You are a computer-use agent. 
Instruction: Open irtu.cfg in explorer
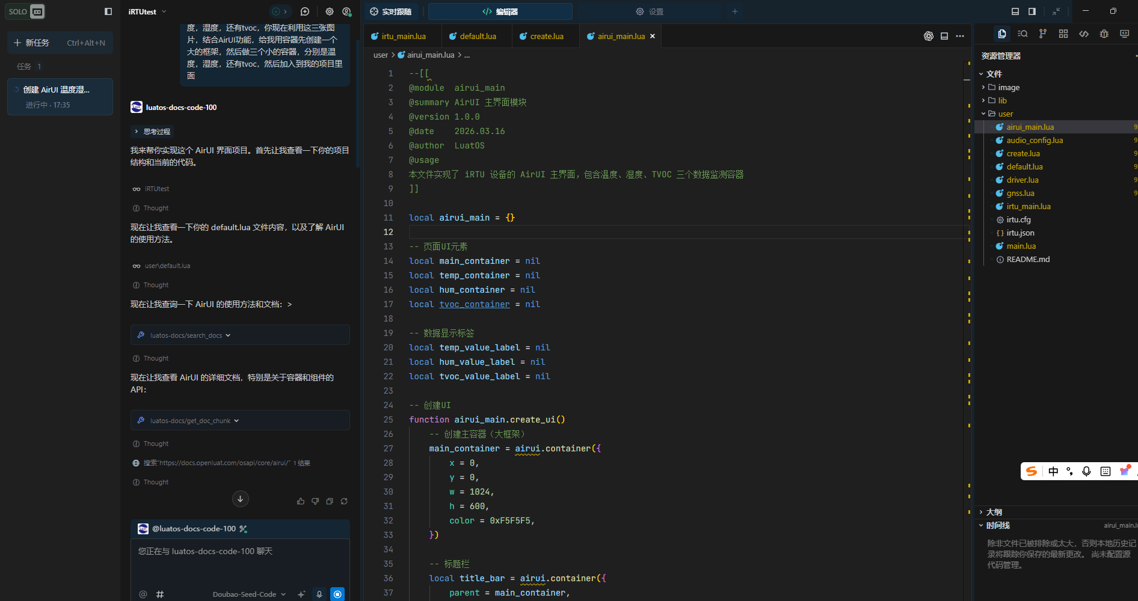[1056, 219]
